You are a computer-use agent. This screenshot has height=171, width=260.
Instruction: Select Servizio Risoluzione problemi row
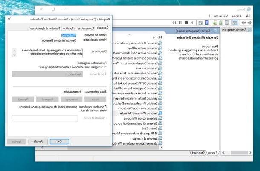(137, 43)
